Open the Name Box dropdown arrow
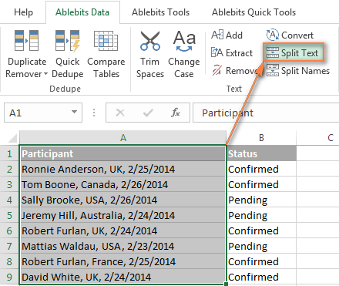 [x=74, y=112]
